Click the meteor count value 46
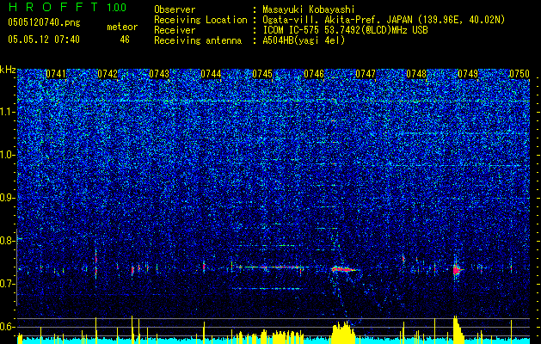Screen dimensions: 541x344 [125, 40]
